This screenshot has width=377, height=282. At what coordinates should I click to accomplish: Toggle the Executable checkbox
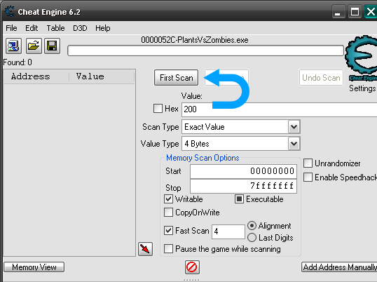(x=239, y=199)
